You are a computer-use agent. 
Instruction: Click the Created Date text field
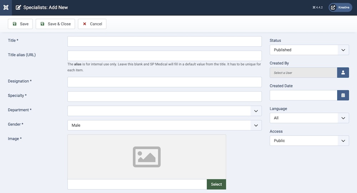[x=303, y=95]
